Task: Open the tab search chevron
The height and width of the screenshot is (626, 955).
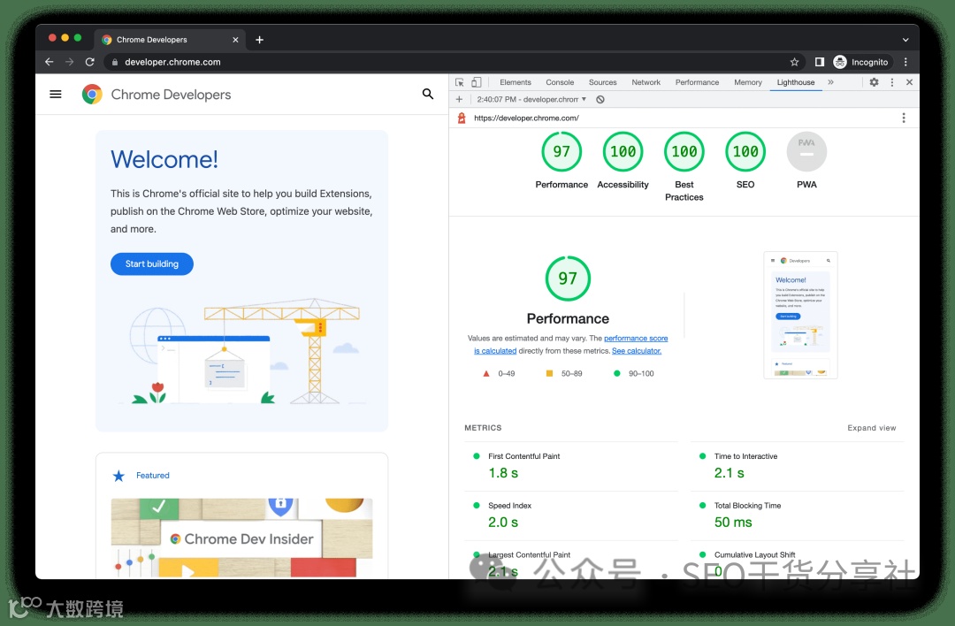Action: pos(905,40)
